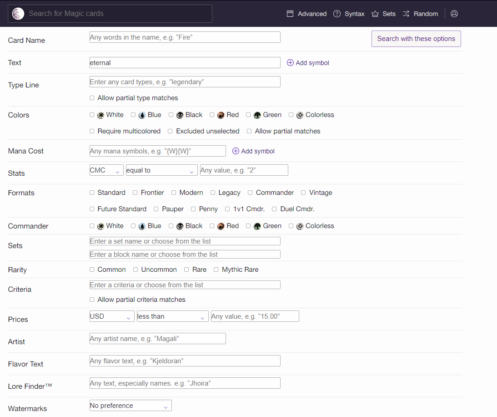Viewport: 497px width, 417px height.
Task: Check Red checkbox in Commander row
Action: pos(212,226)
